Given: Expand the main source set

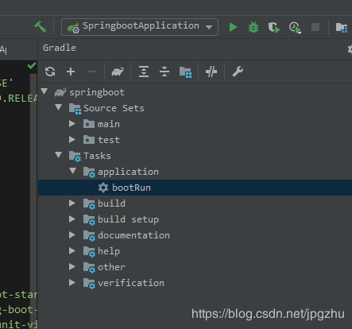Looking at the screenshot, I should (72, 124).
